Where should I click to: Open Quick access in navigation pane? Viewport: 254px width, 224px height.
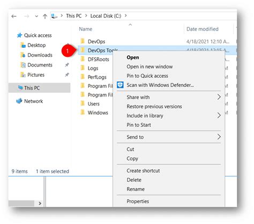point(38,35)
